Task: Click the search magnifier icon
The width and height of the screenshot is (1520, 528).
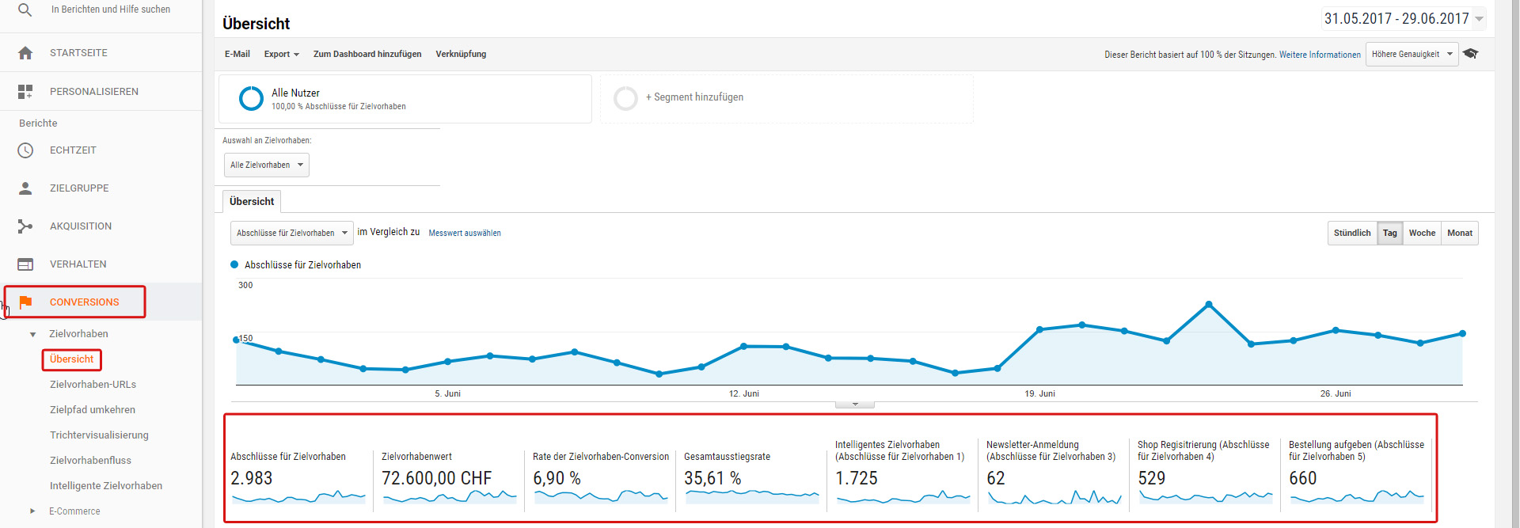Action: click(25, 9)
